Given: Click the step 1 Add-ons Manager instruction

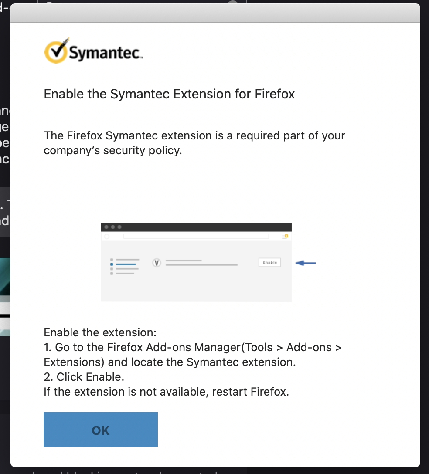Looking at the screenshot, I should tap(193, 355).
